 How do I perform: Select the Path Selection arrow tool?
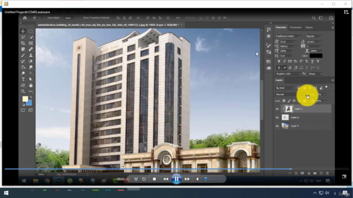(x=31, y=79)
